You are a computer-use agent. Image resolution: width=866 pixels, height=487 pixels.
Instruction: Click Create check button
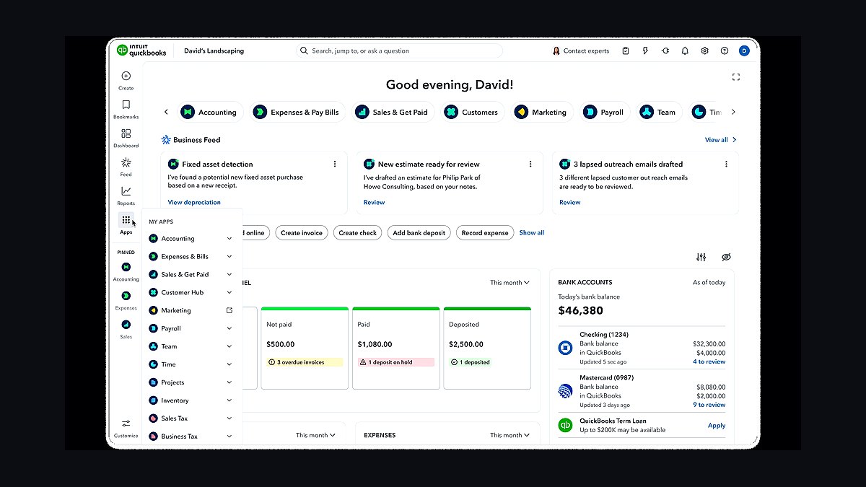pyautogui.click(x=358, y=233)
